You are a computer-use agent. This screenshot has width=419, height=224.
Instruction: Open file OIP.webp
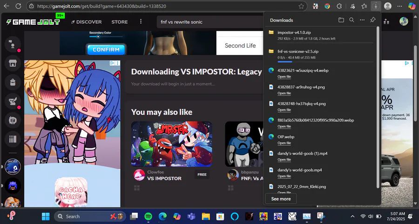(x=284, y=143)
